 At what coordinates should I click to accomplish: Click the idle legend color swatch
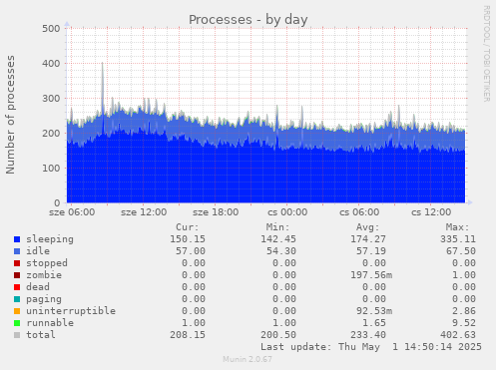pyautogui.click(x=17, y=251)
